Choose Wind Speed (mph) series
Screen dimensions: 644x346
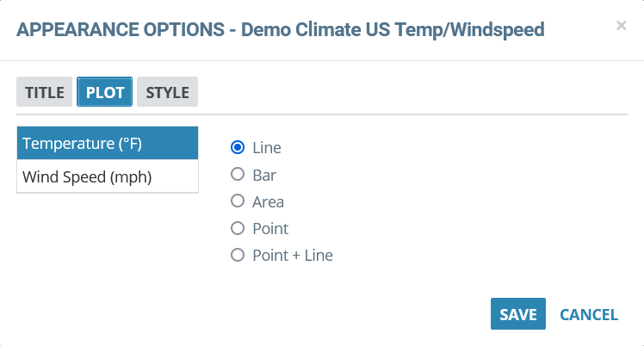click(108, 176)
